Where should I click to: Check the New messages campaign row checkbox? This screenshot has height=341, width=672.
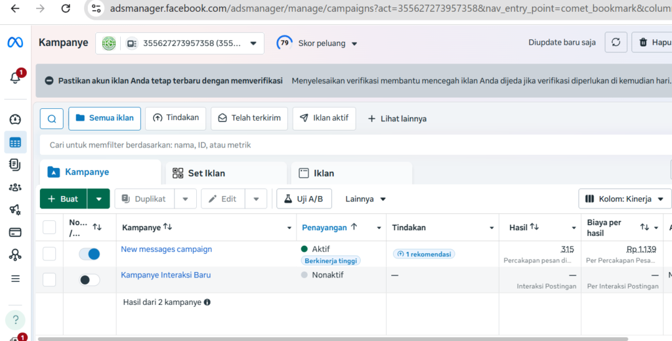pyautogui.click(x=49, y=254)
